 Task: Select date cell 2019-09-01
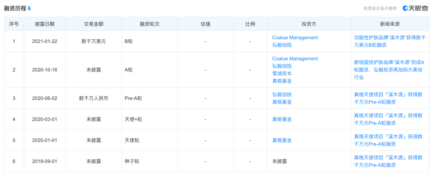(x=45, y=161)
